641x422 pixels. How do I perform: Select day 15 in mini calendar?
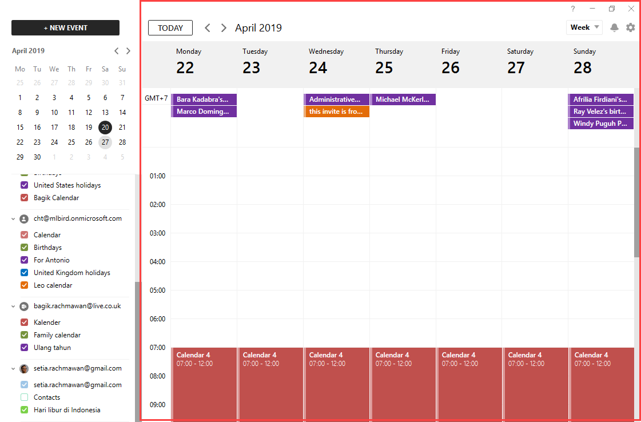tap(20, 127)
